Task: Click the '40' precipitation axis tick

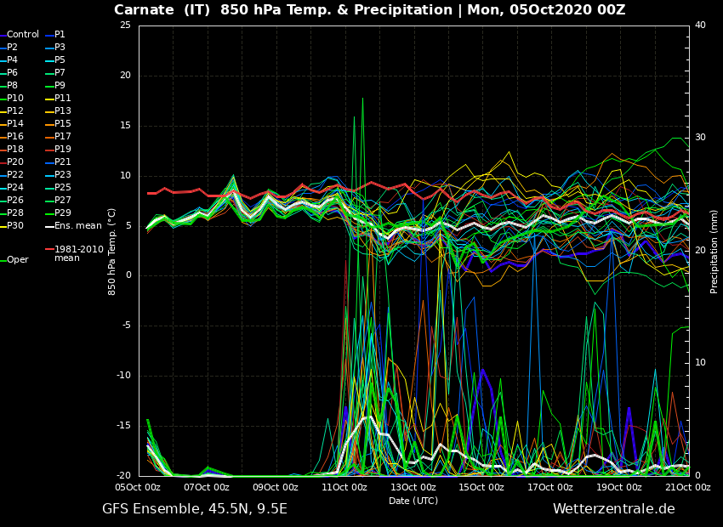Action: click(700, 25)
